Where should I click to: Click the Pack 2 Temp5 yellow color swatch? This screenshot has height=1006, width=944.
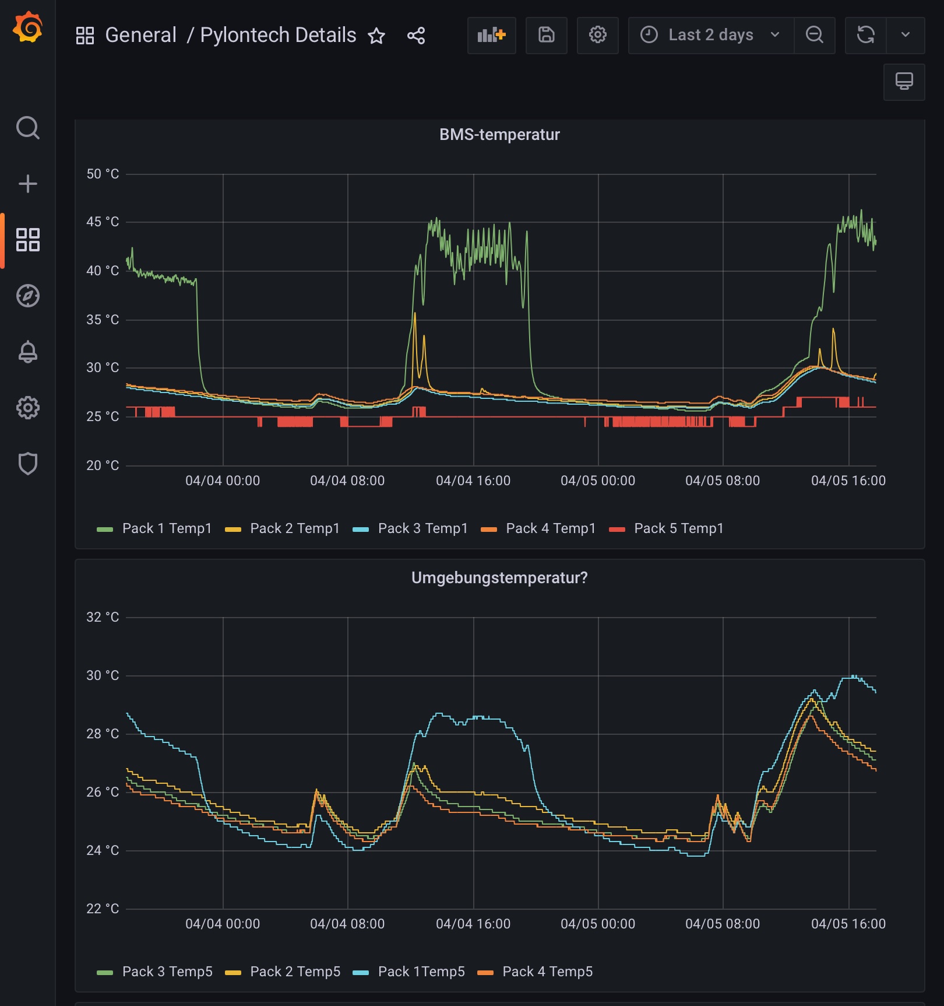click(233, 972)
